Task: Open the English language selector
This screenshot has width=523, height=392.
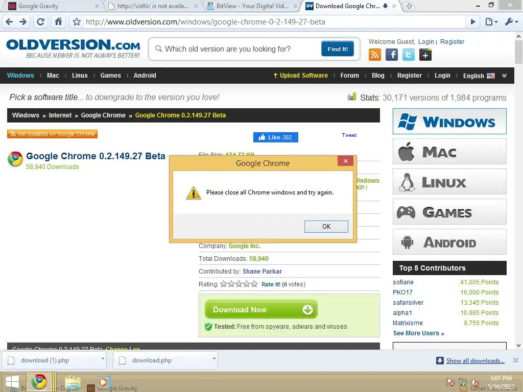Action: [x=479, y=76]
